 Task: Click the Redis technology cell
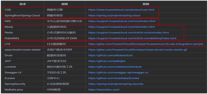(x=9, y=33)
